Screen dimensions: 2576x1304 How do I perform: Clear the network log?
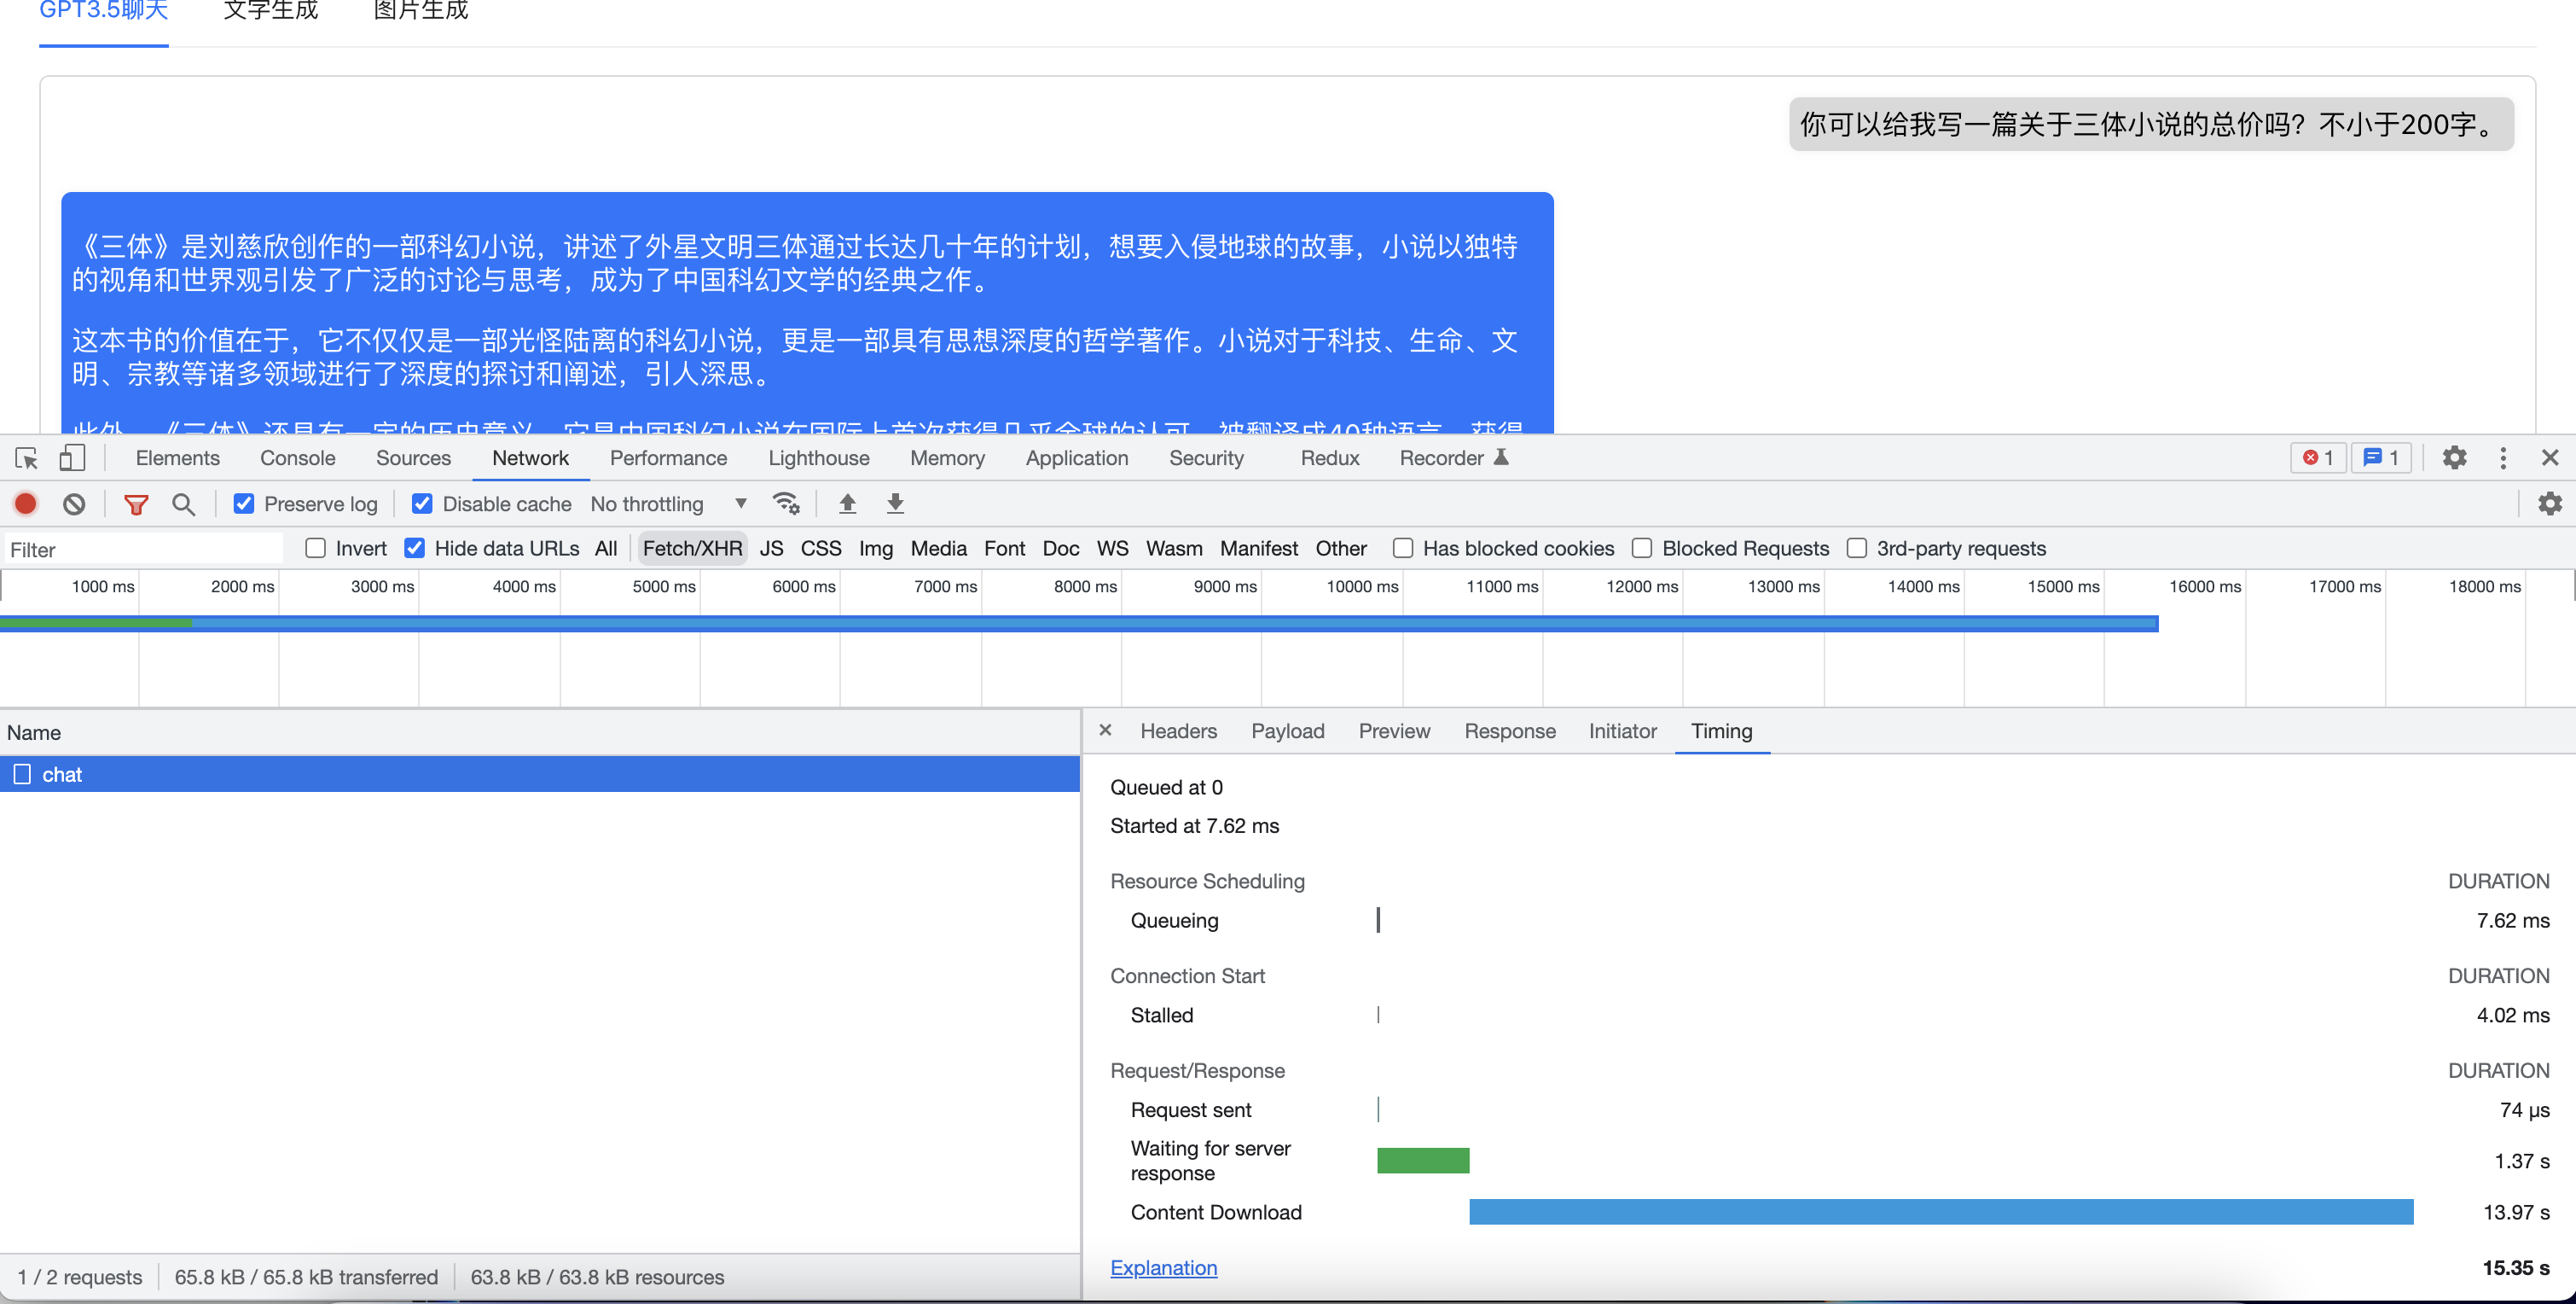(x=74, y=504)
